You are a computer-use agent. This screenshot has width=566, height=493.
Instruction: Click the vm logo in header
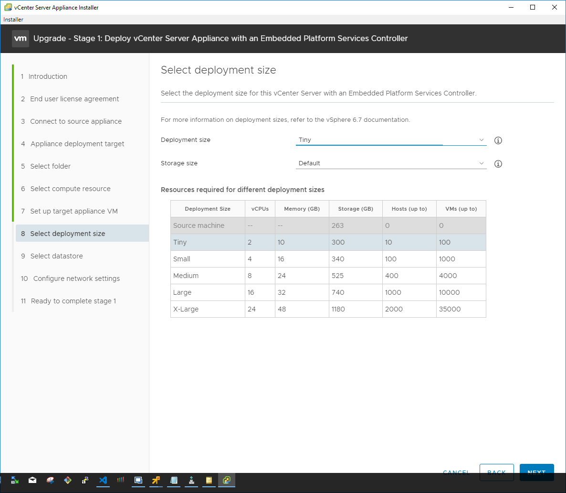point(20,38)
